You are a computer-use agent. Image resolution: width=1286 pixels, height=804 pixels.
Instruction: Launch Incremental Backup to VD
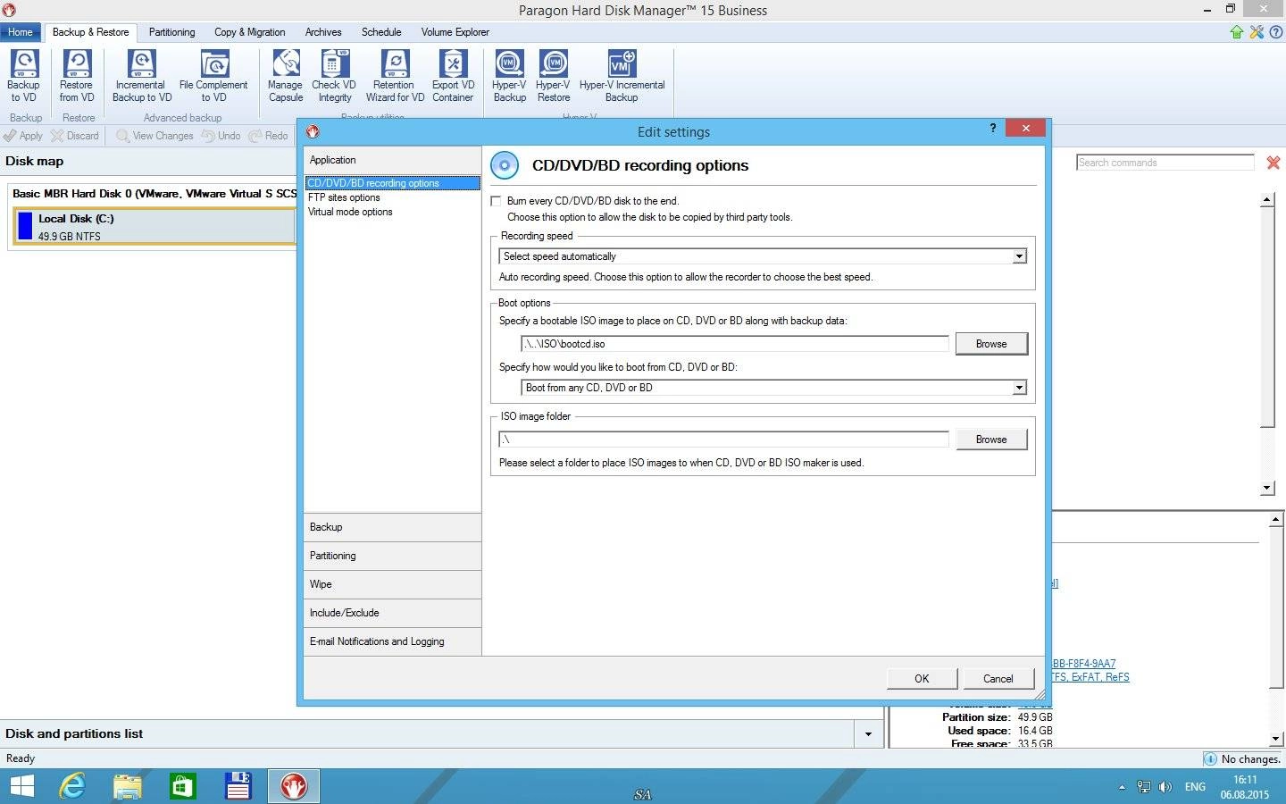142,76
